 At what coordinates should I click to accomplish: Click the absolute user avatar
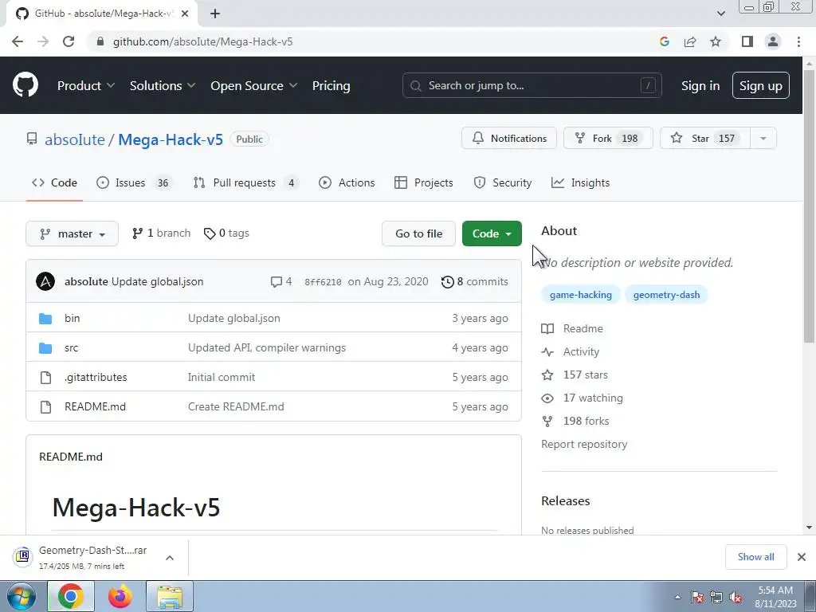click(x=45, y=281)
